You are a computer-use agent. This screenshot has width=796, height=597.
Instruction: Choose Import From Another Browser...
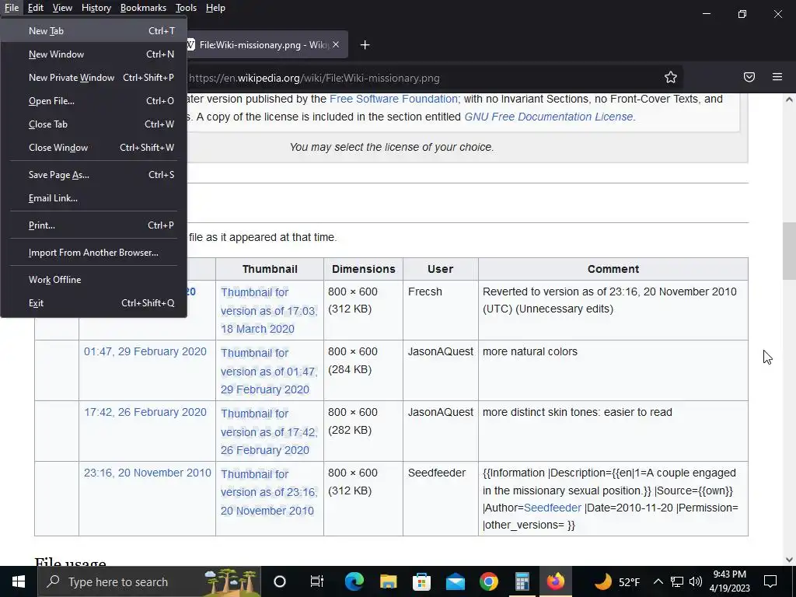[x=94, y=253]
